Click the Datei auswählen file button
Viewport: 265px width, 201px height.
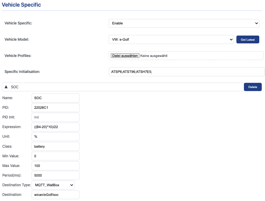(125, 56)
